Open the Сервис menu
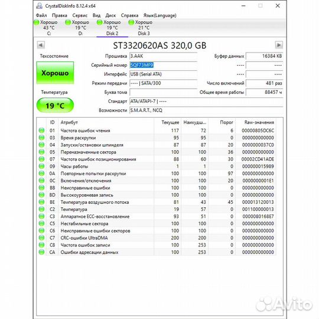This screenshot has width=319, height=319. [80, 15]
